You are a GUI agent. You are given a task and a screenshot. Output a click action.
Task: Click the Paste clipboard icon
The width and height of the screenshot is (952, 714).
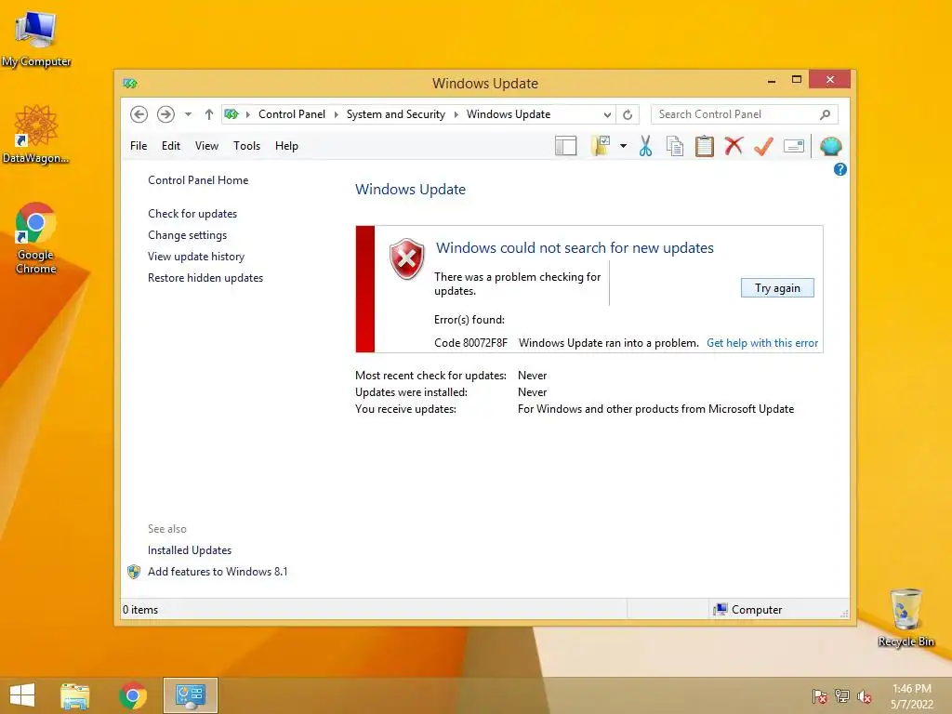[705, 146]
